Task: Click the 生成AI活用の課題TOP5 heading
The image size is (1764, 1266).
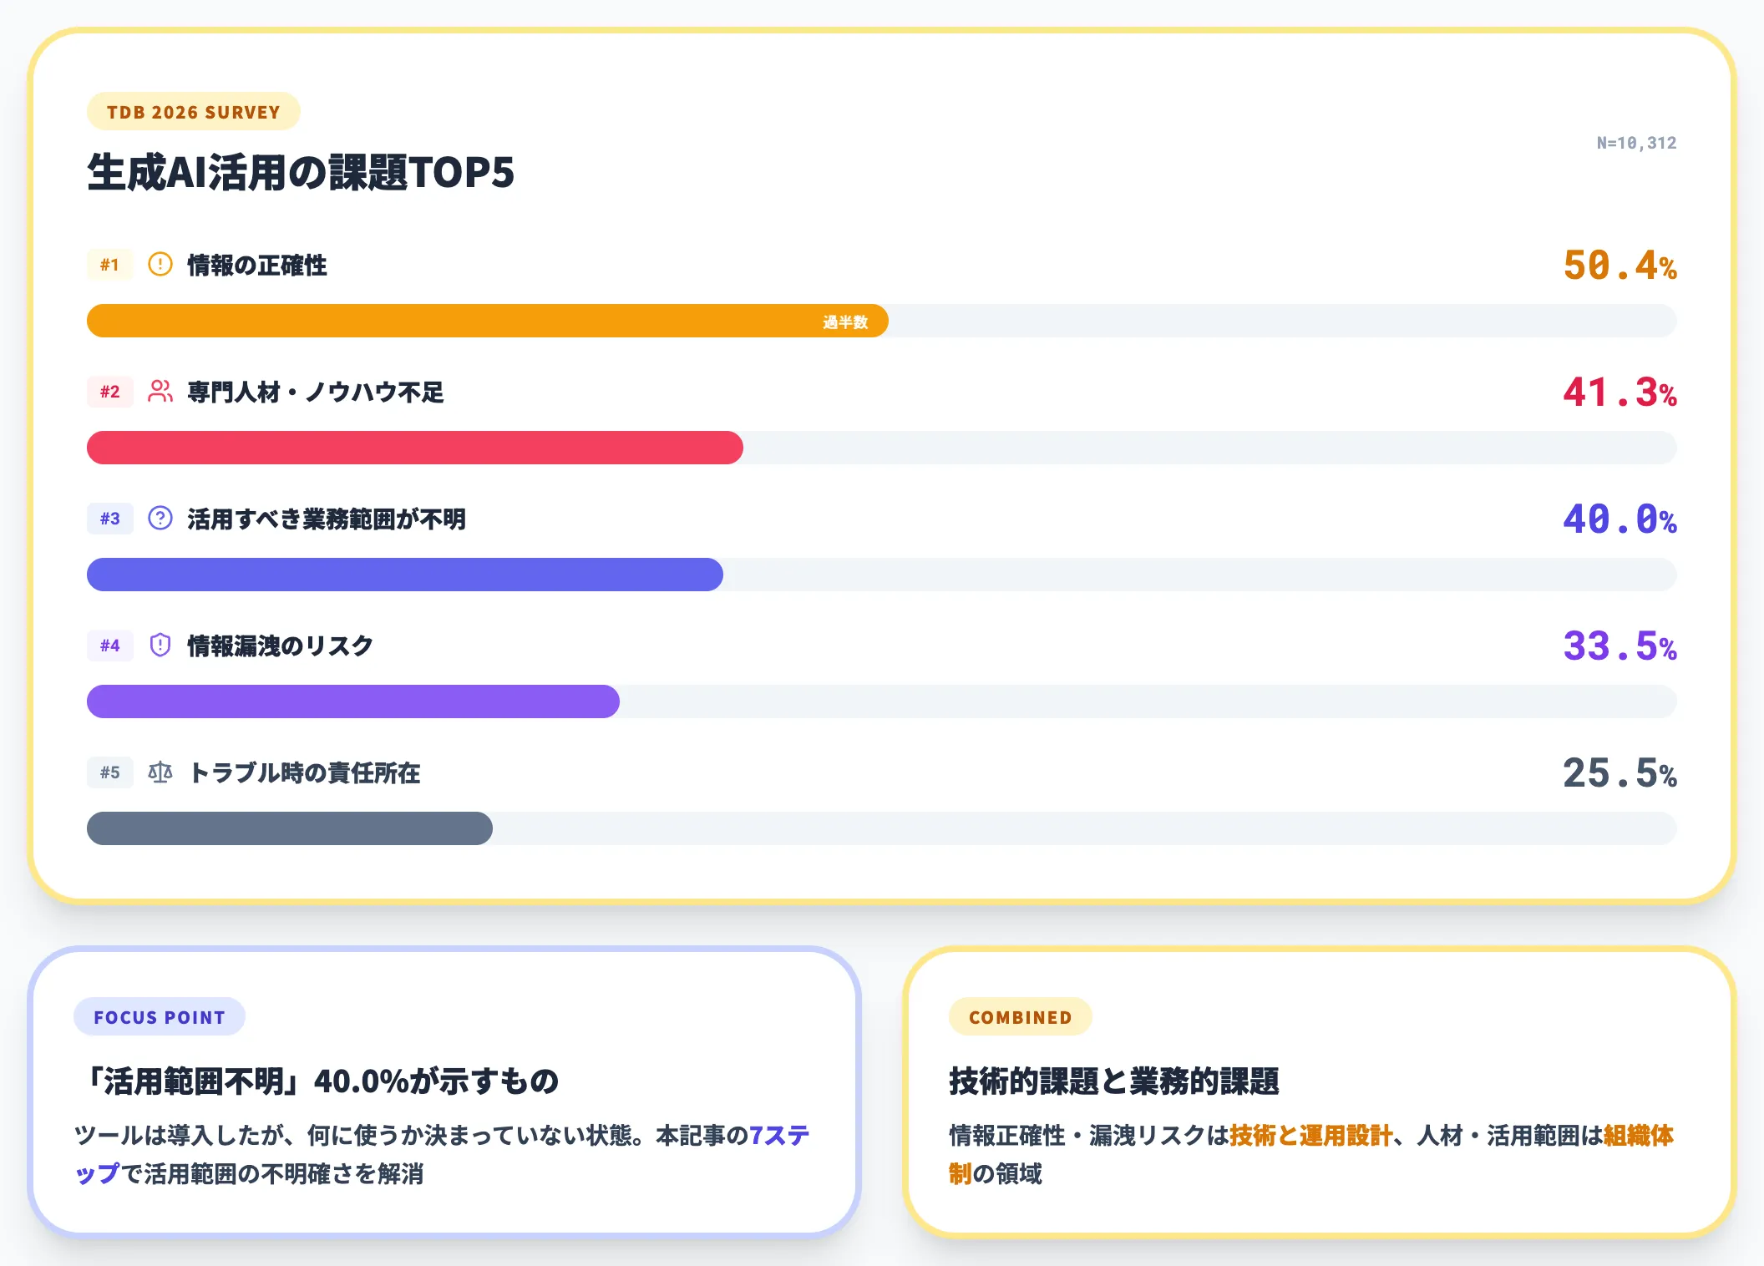Action: (301, 173)
